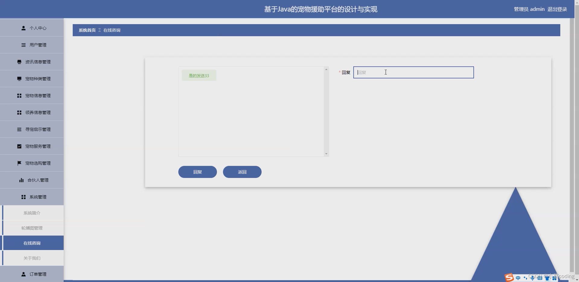579x282 pixels.
Task: Click the 返回 button
Action: tap(242, 172)
